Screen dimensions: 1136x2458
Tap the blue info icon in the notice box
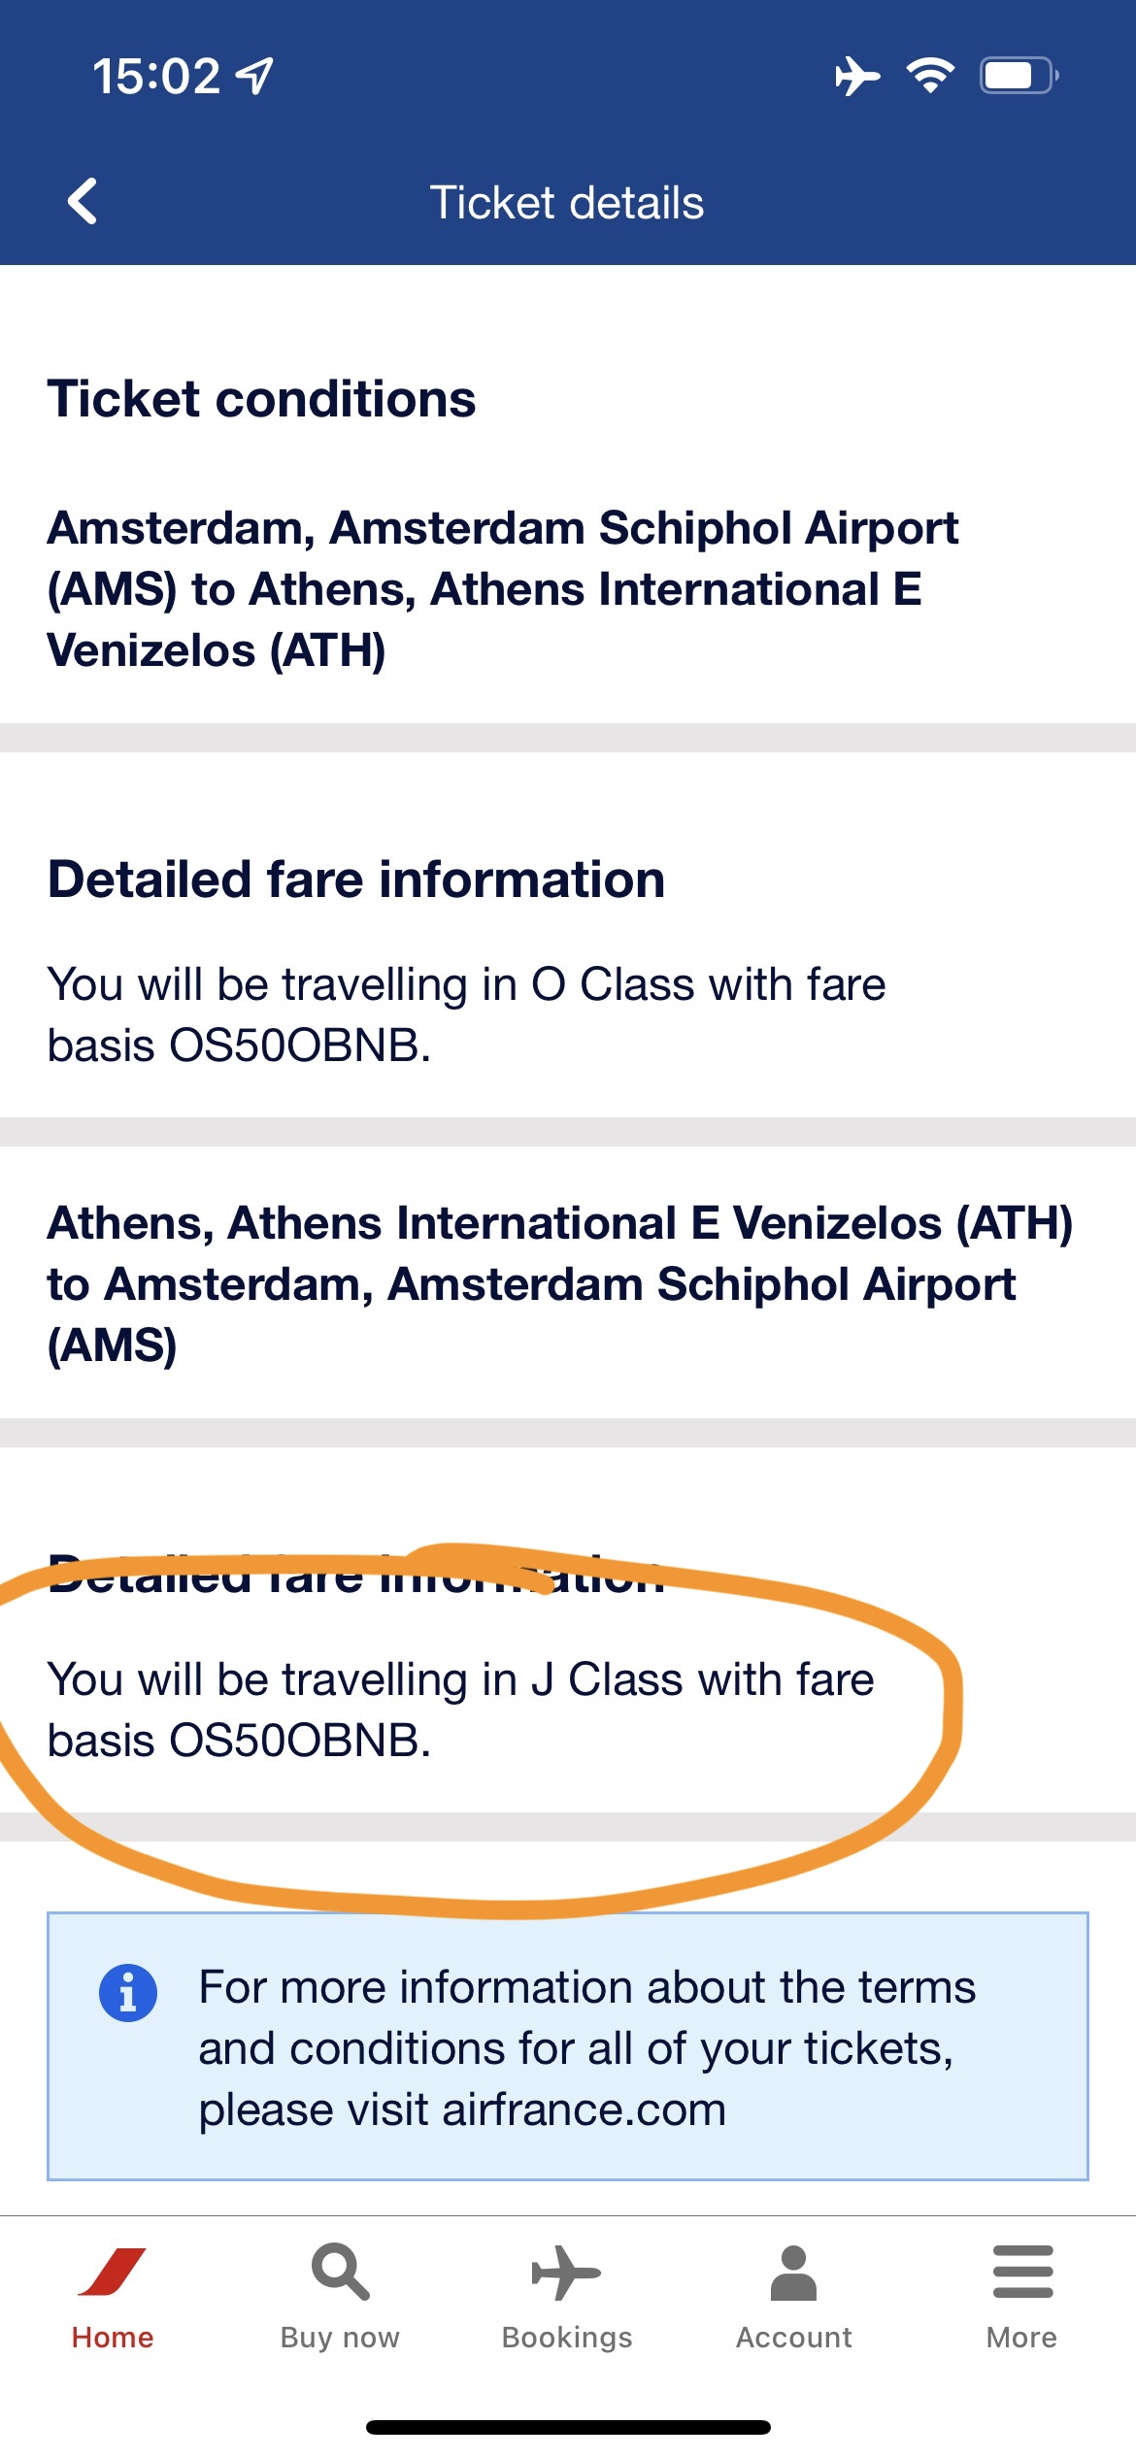click(x=125, y=1986)
